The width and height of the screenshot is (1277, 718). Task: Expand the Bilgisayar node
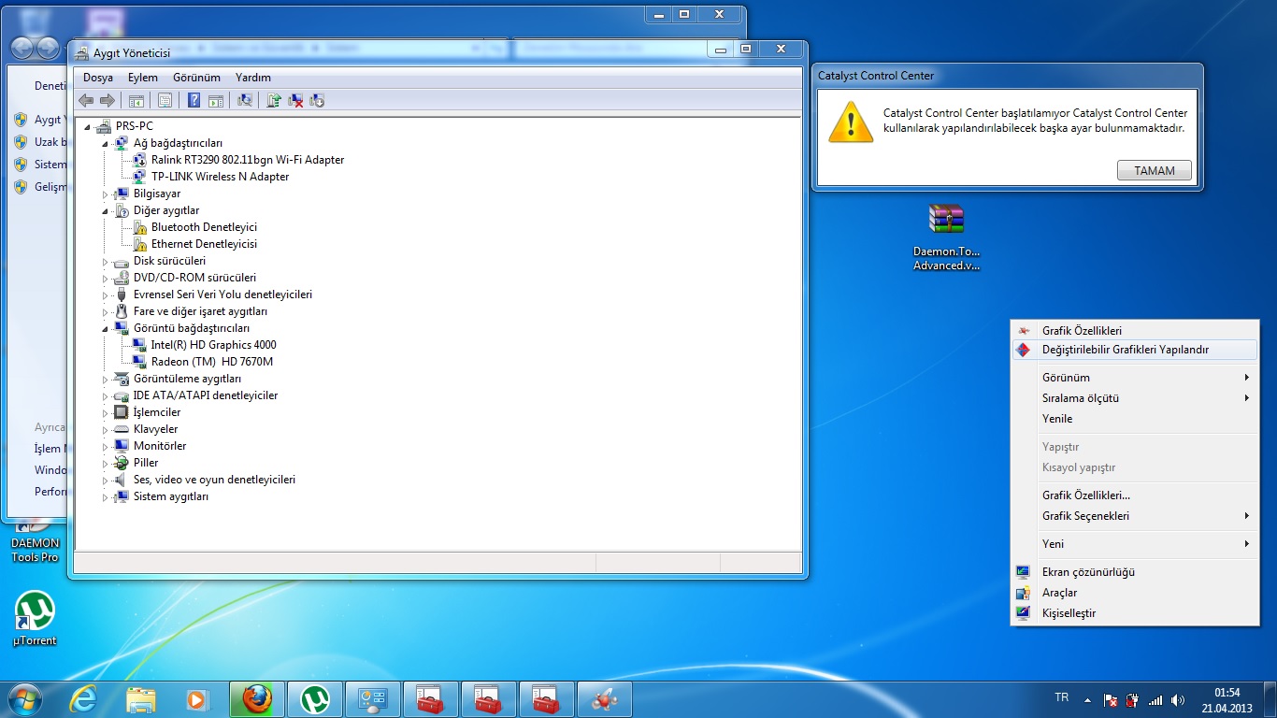(x=106, y=194)
